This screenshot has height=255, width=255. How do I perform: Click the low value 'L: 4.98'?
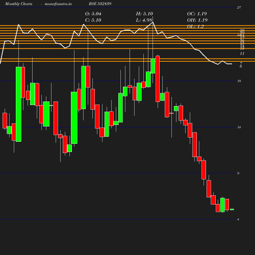click(x=144, y=20)
